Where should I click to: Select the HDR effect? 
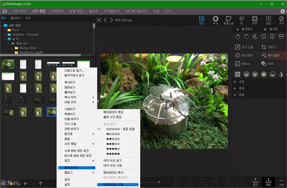point(267,64)
